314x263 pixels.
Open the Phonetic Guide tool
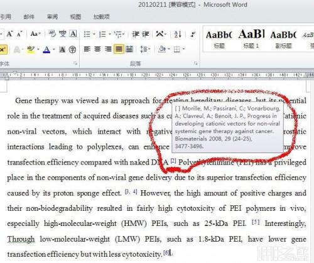tap(63, 34)
